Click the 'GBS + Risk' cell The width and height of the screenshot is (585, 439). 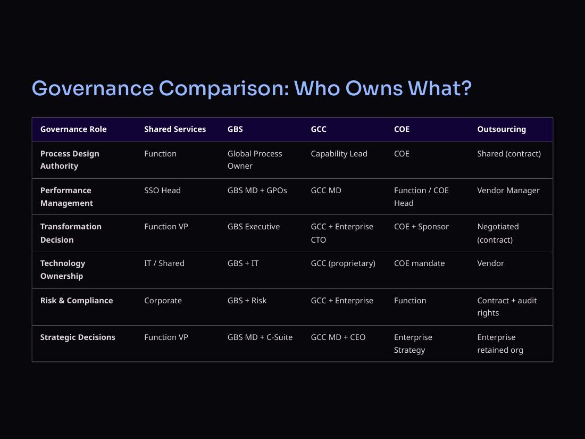247,301
